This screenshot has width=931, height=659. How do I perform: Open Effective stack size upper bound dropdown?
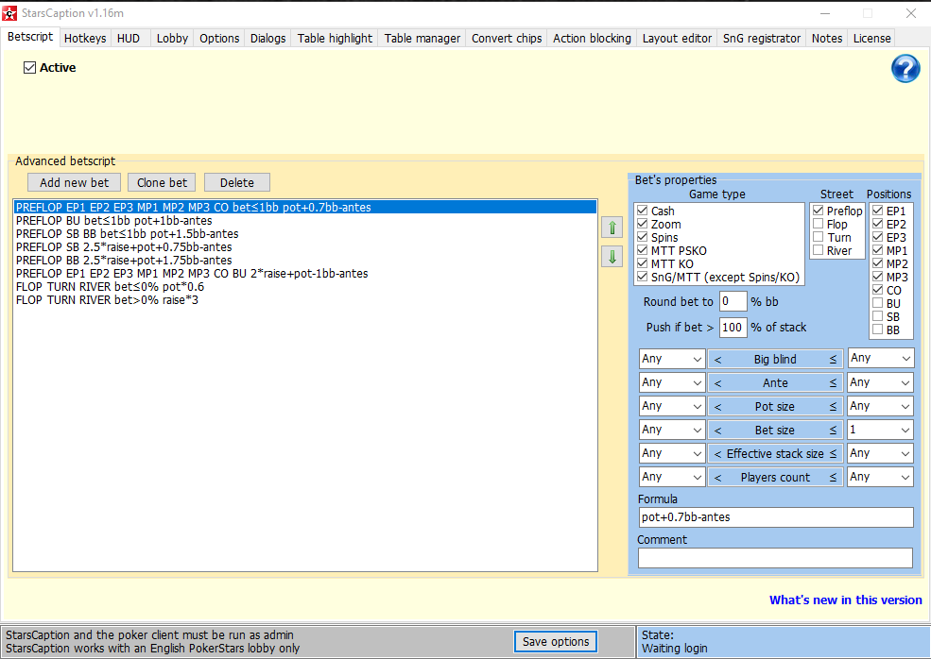click(881, 453)
